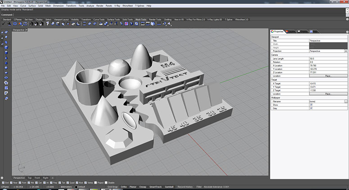Enable the Disable osnap checkbox

click(x=106, y=183)
